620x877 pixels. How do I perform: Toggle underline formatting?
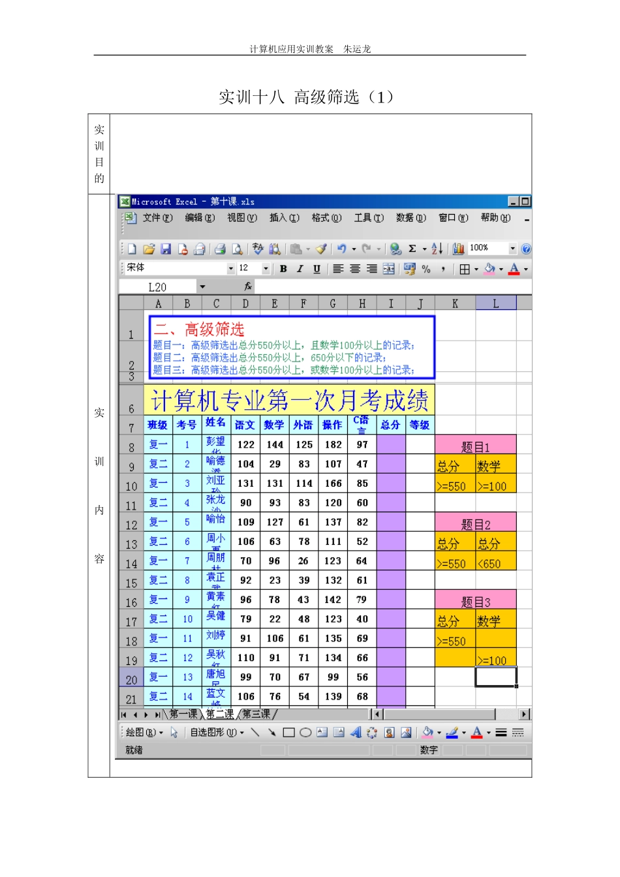tap(317, 269)
